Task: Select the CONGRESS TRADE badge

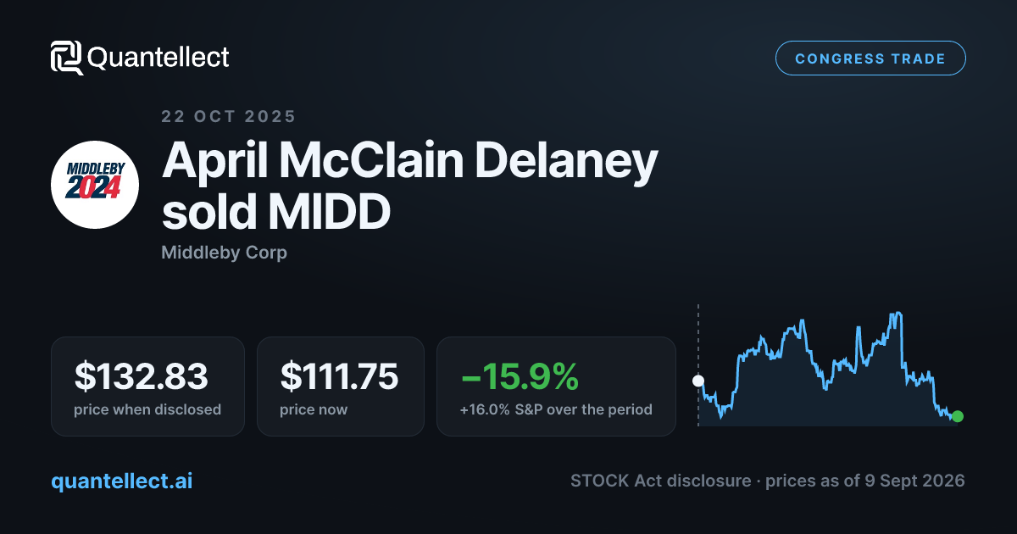Action: 870,58
